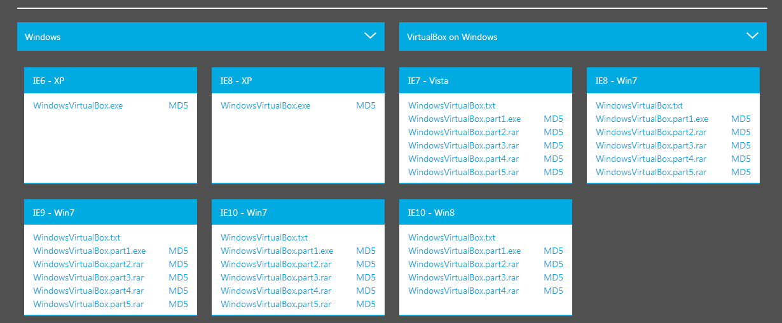
Task: Download part4.rar in IE7 - Vista card
Action: tap(463, 159)
